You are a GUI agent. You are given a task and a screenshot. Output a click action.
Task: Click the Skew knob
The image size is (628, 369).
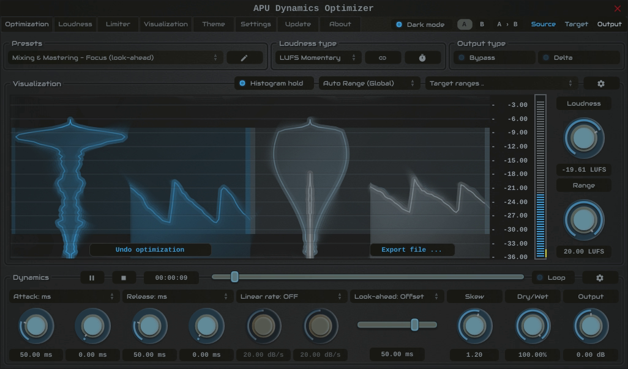(474, 326)
